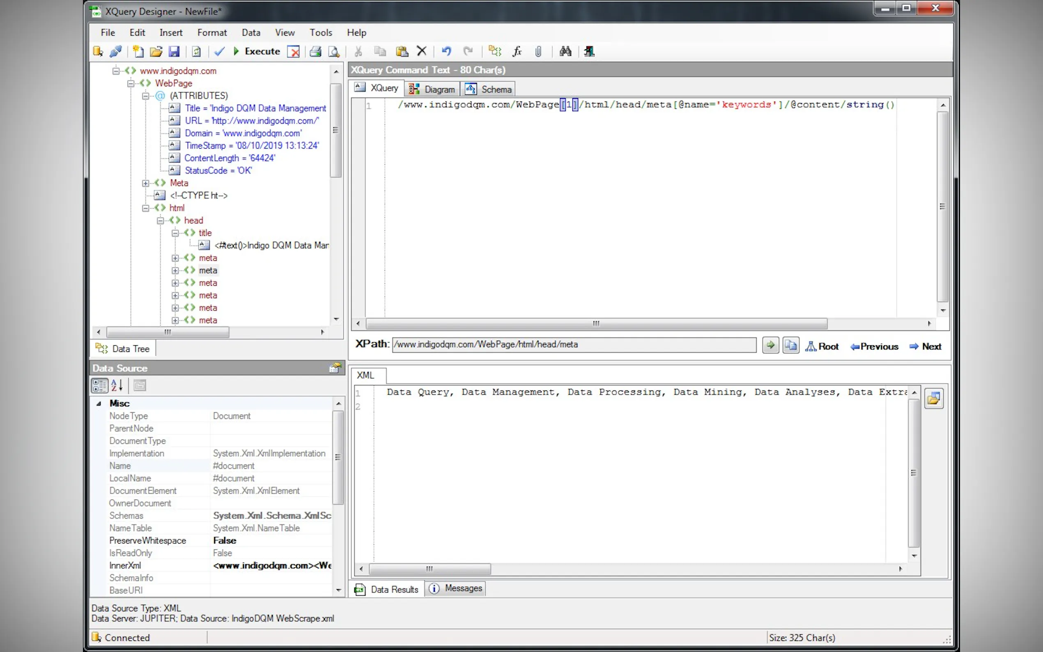Toggle Alphabetical sort in Data Source panel
Screen dimensions: 1043x652
click(117, 386)
